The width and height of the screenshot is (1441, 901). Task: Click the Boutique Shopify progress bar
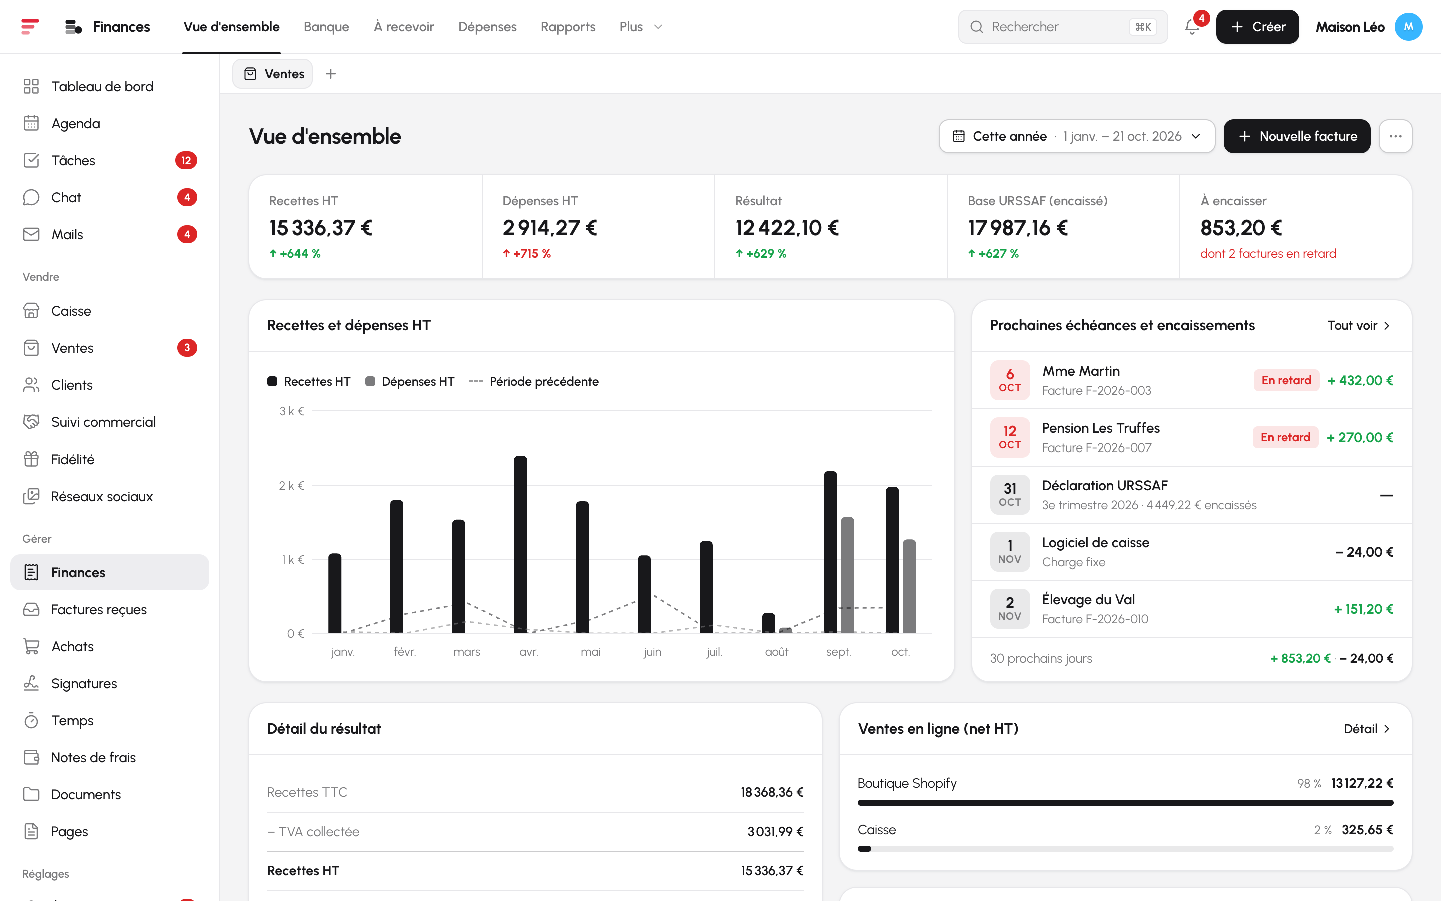tap(1125, 803)
